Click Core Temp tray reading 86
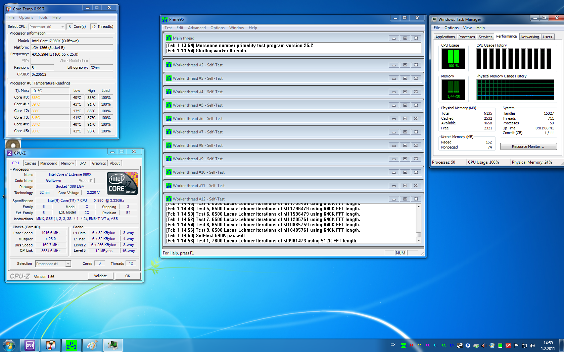This screenshot has width=564, height=352. click(x=411, y=346)
